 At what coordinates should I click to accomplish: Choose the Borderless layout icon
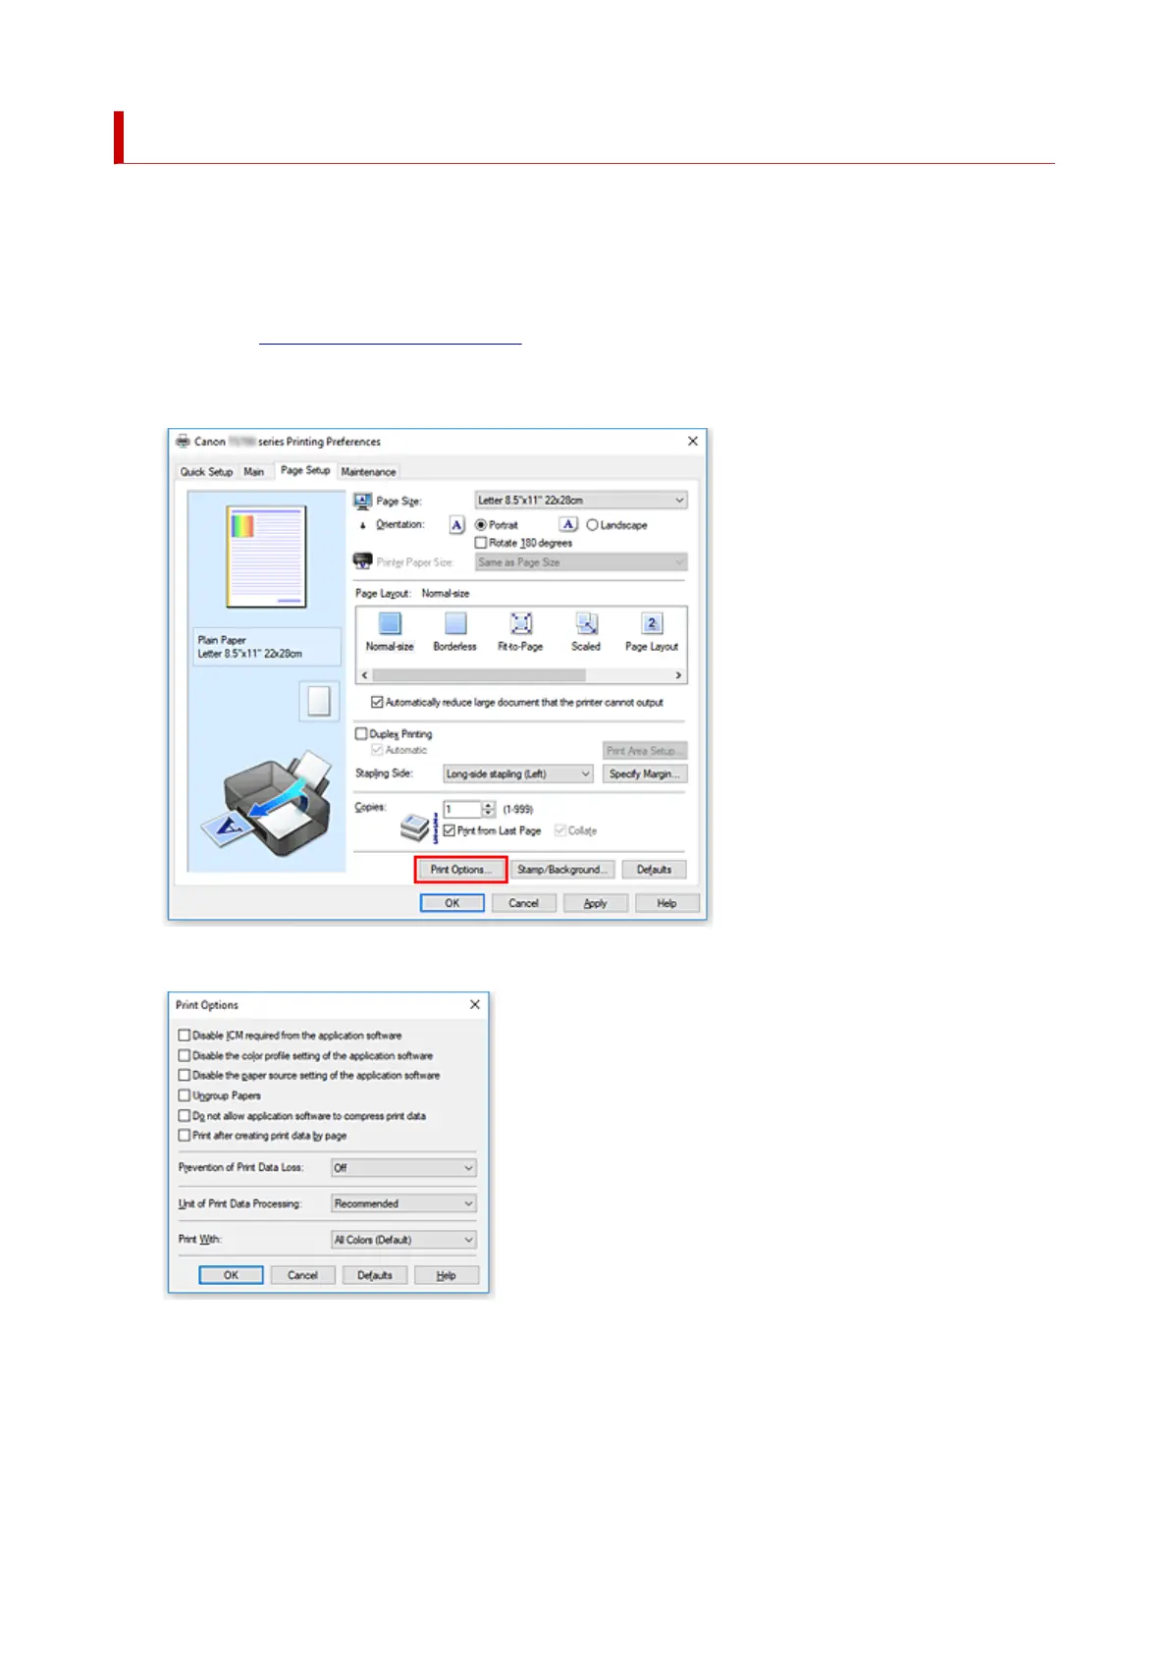click(455, 623)
